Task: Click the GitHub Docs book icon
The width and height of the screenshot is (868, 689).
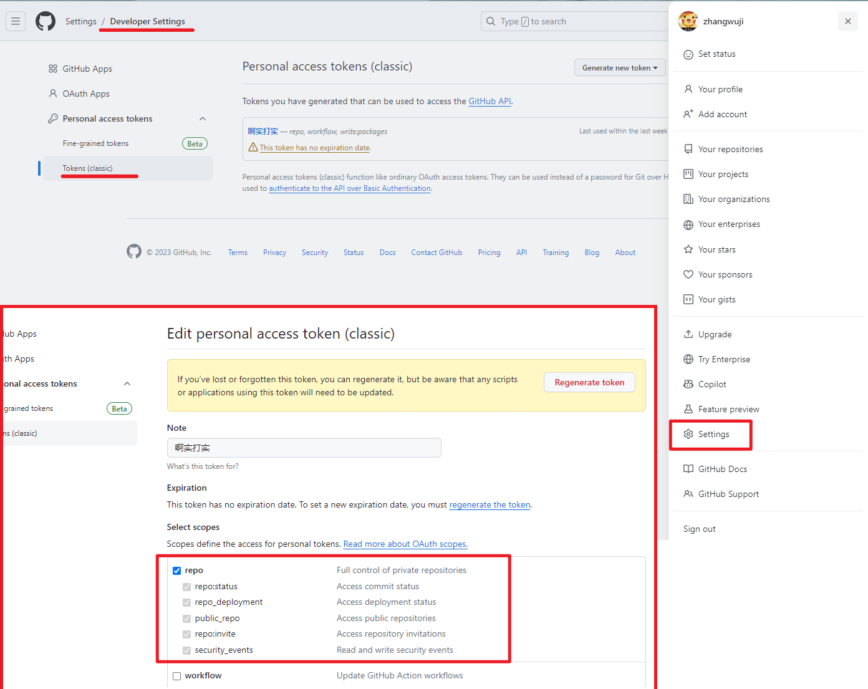Action: coord(688,469)
